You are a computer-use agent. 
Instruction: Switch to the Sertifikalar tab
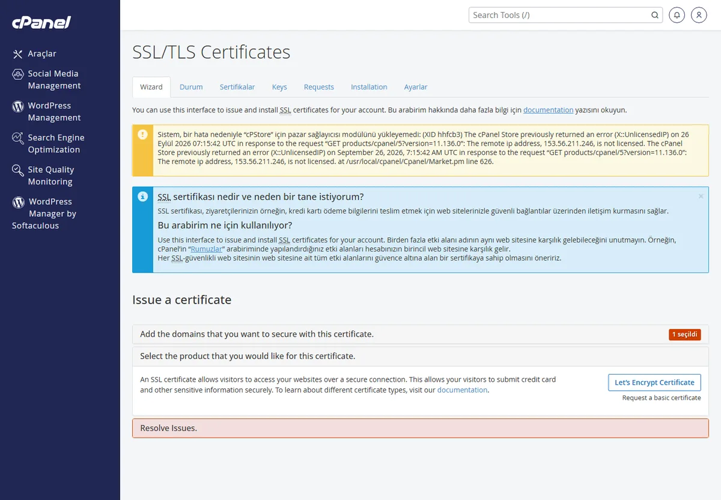coord(237,87)
